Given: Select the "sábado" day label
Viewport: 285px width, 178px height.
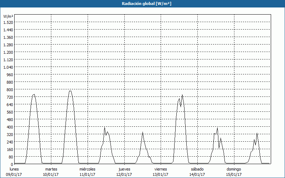Looking at the screenshot, I should 197,169.
